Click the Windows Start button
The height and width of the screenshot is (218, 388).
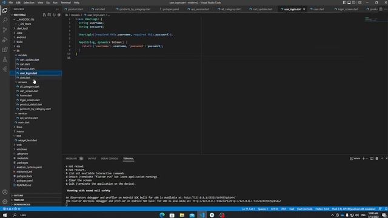click(5, 215)
